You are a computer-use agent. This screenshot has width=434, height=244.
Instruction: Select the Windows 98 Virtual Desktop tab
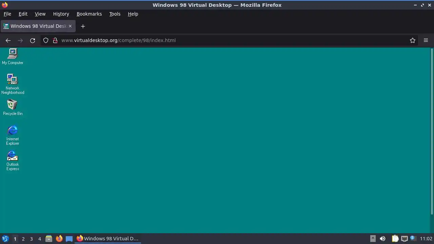coord(38,26)
